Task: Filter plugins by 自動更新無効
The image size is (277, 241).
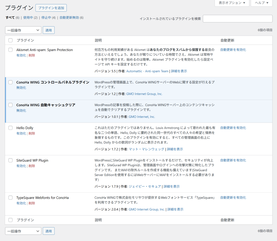Action: pyautogui.click(x=69, y=18)
